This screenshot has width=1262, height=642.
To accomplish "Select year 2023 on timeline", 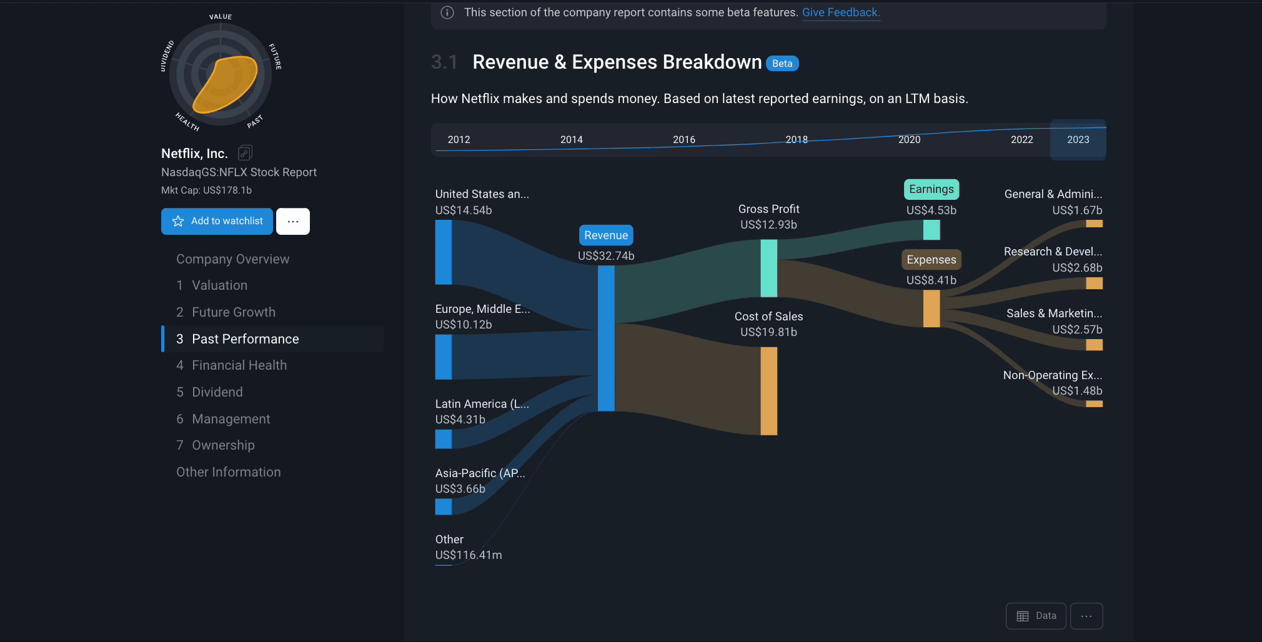I will (x=1078, y=140).
